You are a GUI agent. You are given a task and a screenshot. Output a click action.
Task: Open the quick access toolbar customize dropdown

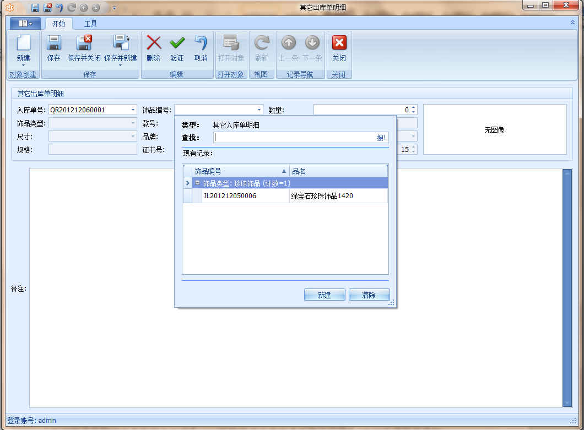114,8
